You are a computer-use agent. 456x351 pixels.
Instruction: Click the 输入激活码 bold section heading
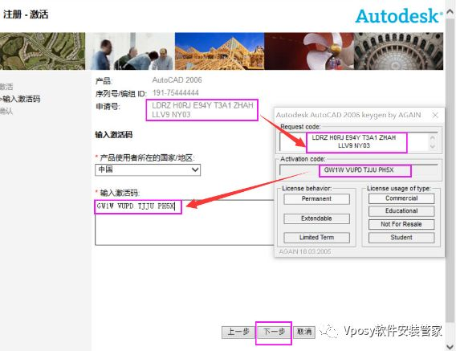(114, 134)
